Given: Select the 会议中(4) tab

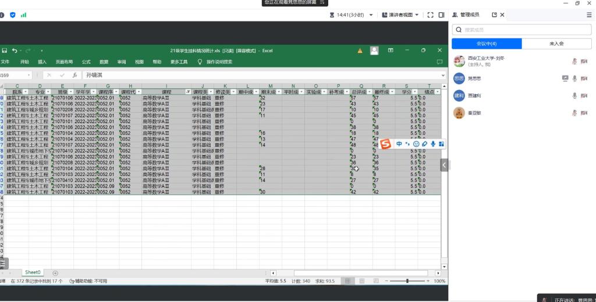Looking at the screenshot, I should (487, 44).
